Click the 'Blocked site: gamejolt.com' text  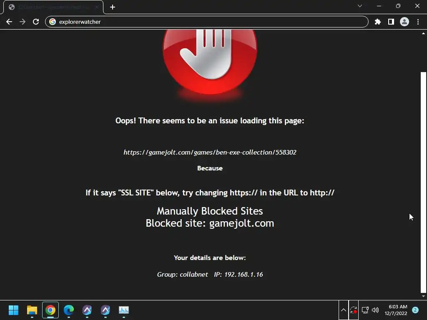[x=210, y=223]
